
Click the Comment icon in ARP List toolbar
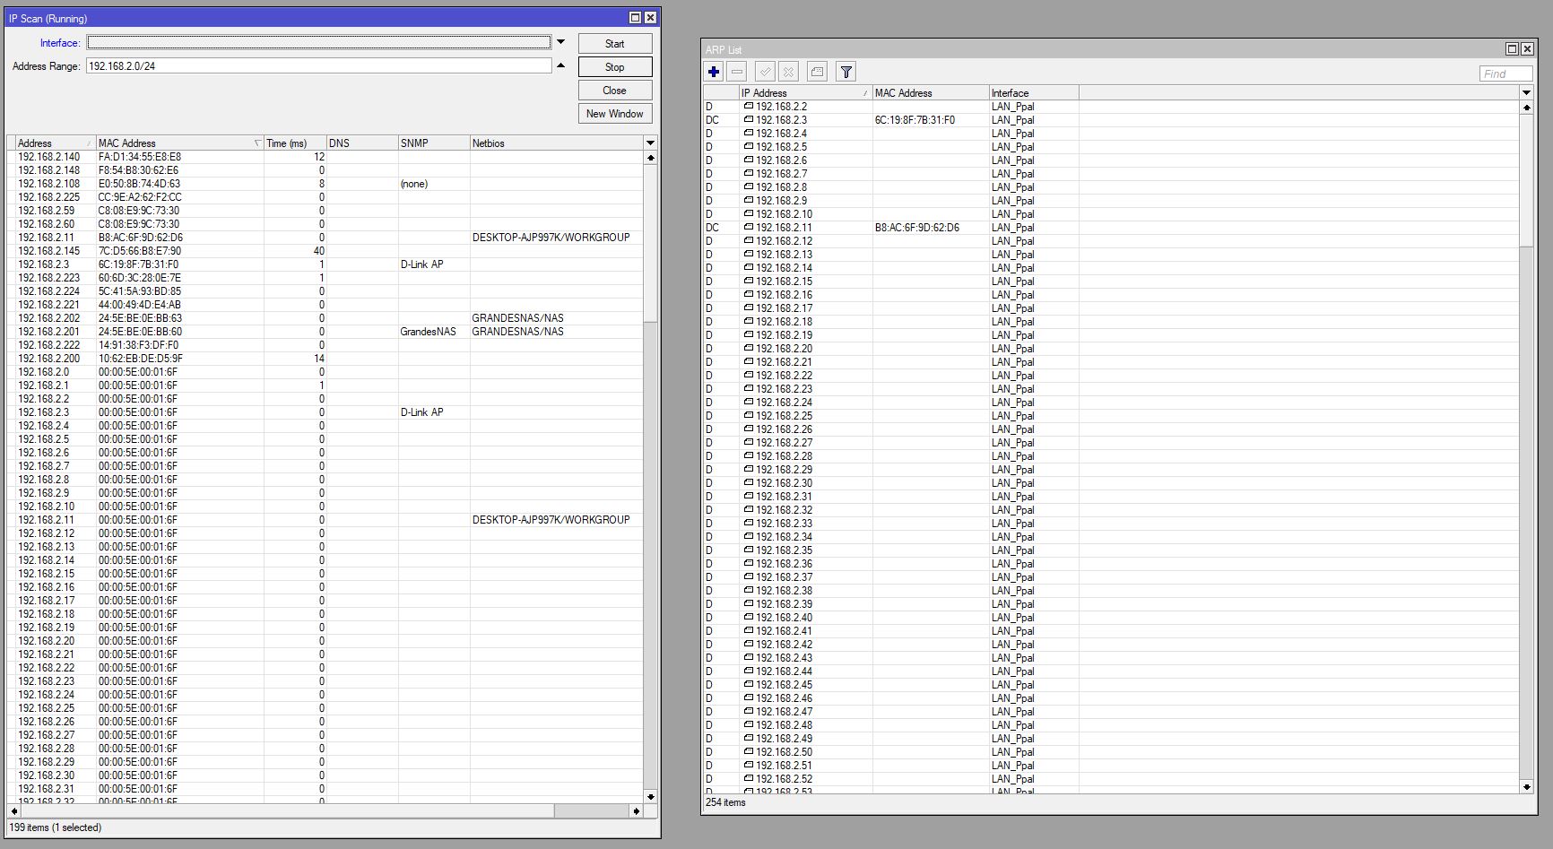tap(817, 72)
